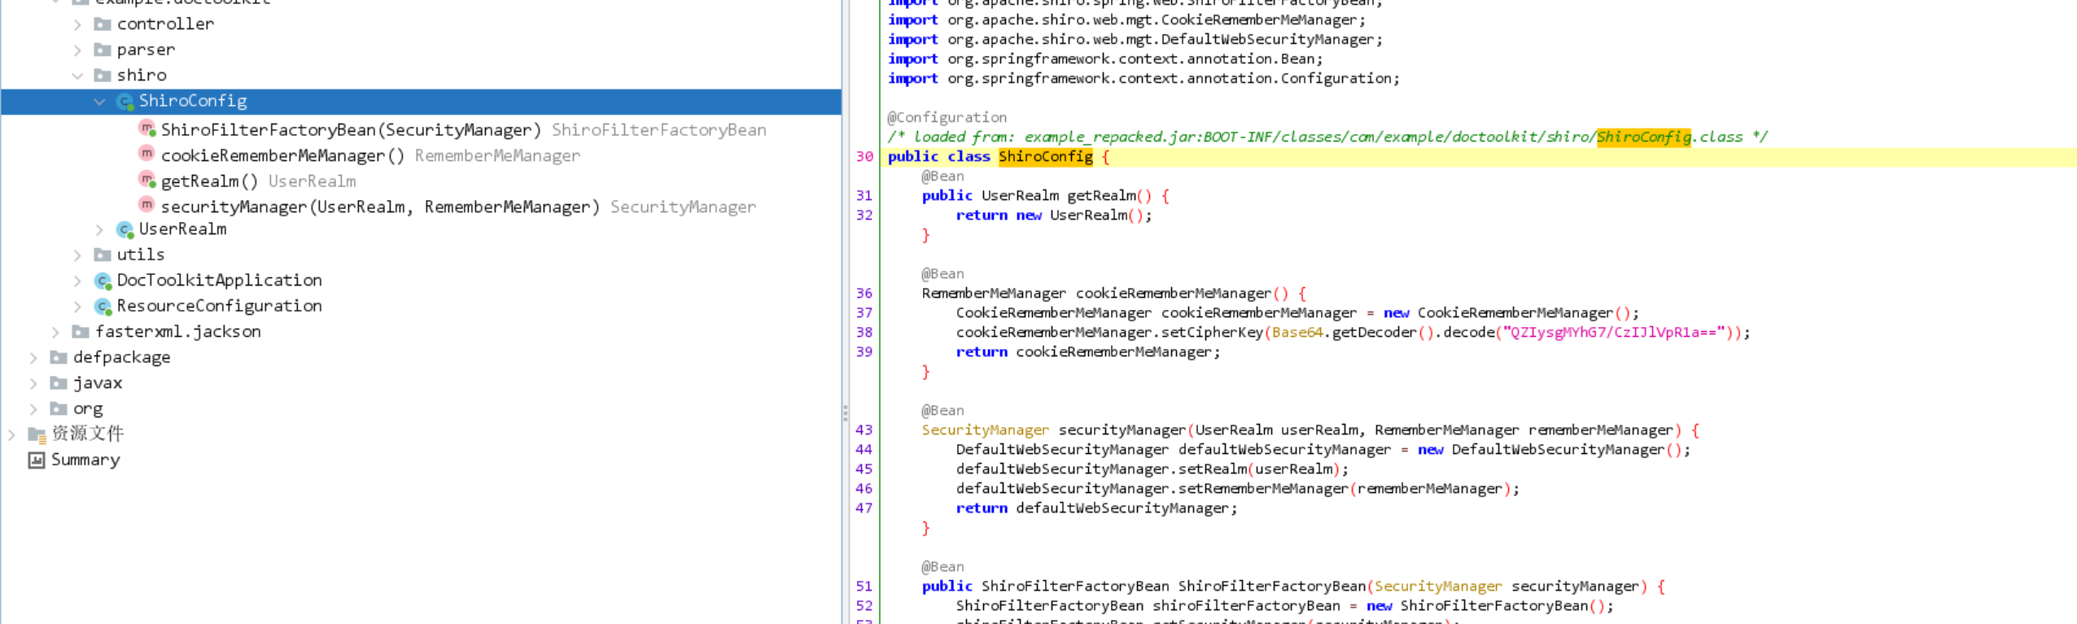Screen dimensions: 2077x624
Task: Click line number 43 in gutter
Action: coord(864,430)
